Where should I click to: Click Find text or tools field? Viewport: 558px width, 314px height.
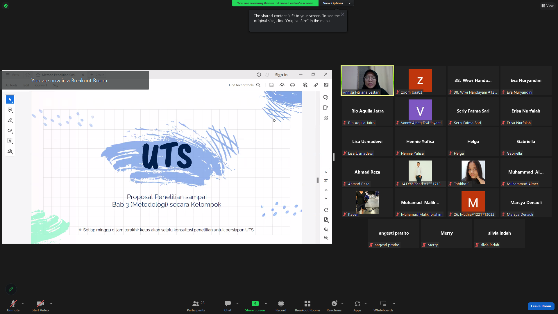[241, 85]
